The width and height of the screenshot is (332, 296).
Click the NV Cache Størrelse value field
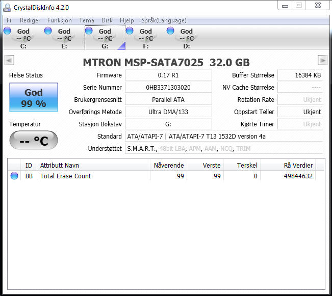300,88
